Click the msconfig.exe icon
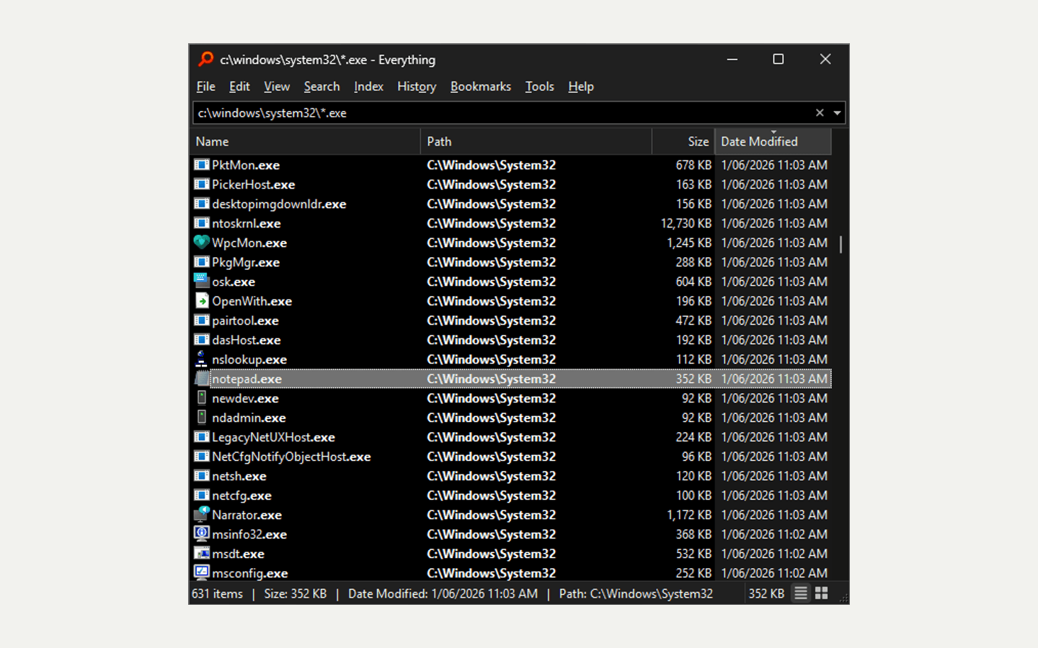Viewport: 1038px width, 648px height. (202, 573)
